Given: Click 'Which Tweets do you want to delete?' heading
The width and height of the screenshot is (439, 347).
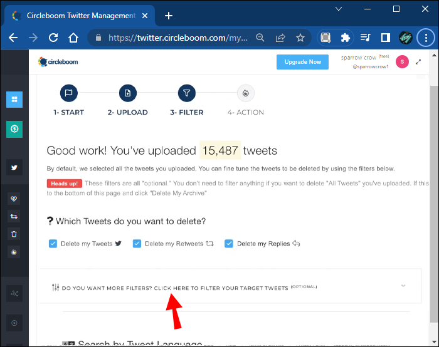Looking at the screenshot, I should click(x=130, y=221).
